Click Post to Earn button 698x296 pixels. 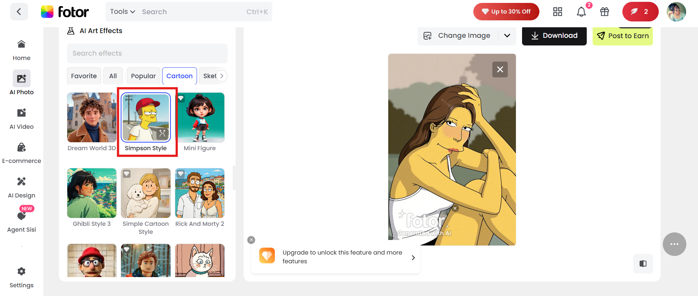pyautogui.click(x=623, y=36)
